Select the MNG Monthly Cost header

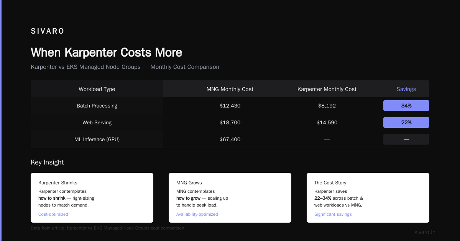tap(230, 89)
